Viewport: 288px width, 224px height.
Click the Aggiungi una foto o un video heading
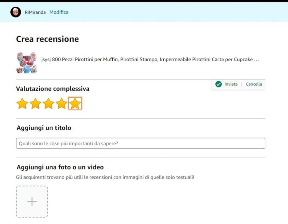[60, 167]
